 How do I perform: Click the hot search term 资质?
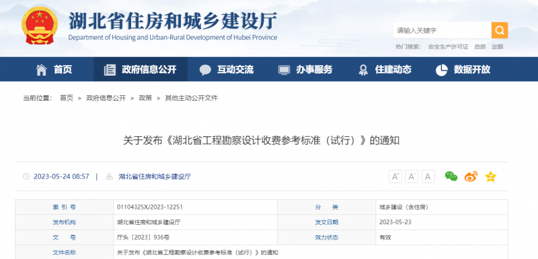(x=480, y=47)
